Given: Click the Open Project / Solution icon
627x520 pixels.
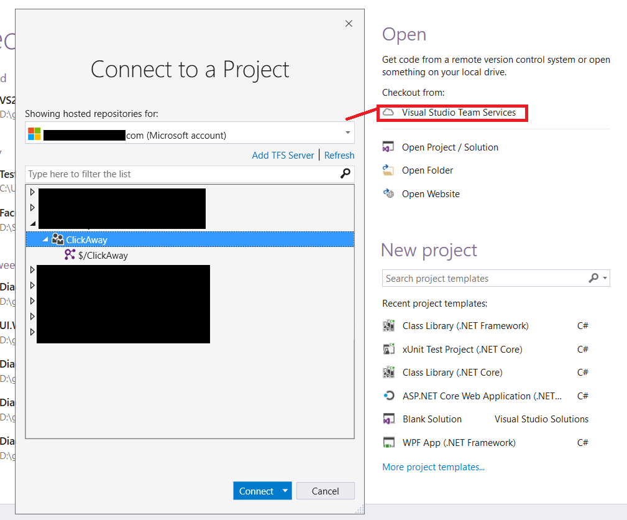Looking at the screenshot, I should click(x=388, y=147).
